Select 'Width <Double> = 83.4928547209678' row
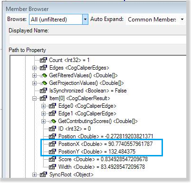Screen dimensions: 191x185 click(x=102, y=167)
